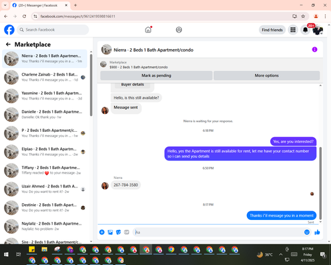This screenshot has height=265, width=331.
Task: Click the conversation list scroll-down arrow
Action: click(91, 242)
